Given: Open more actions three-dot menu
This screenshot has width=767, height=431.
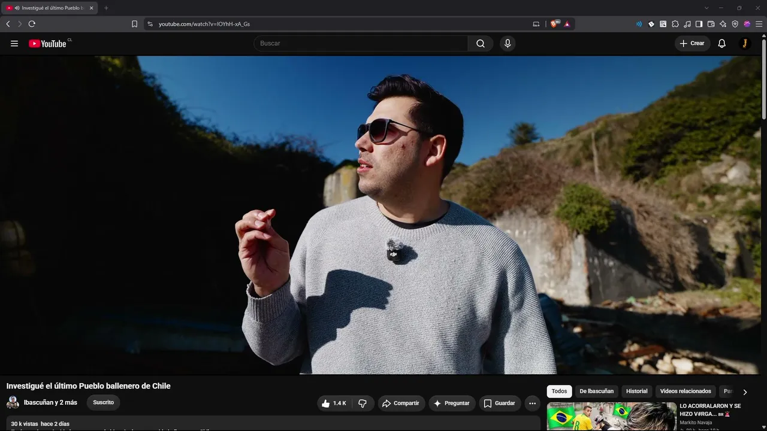Looking at the screenshot, I should (x=532, y=403).
